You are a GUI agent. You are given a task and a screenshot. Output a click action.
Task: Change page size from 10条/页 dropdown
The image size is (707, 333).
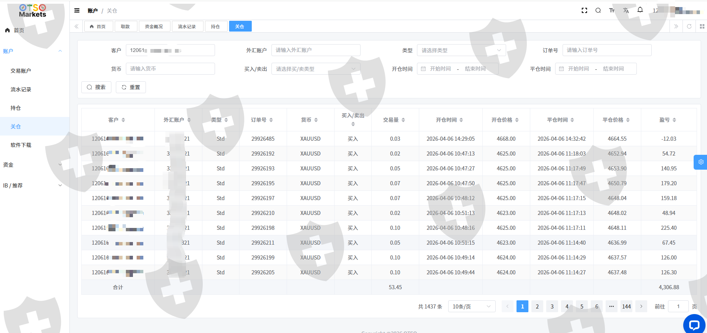point(472,306)
